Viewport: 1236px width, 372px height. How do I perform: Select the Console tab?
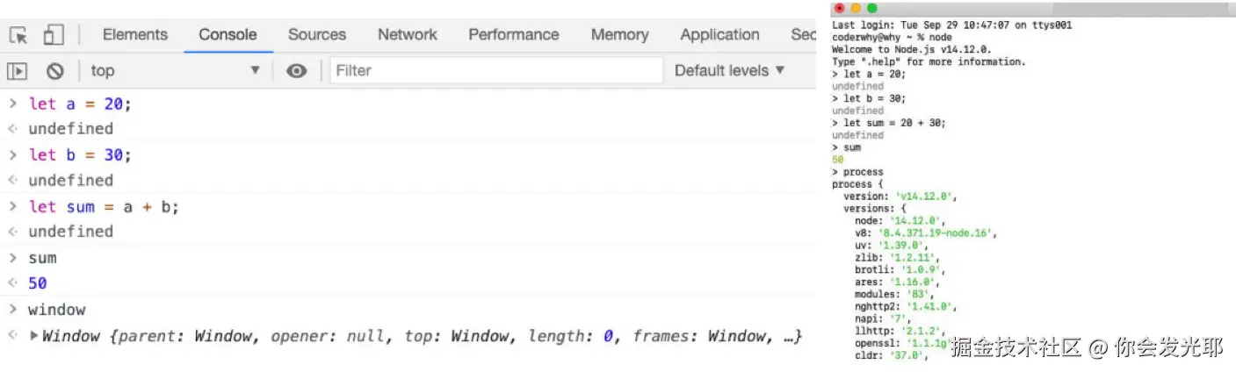pyautogui.click(x=228, y=35)
